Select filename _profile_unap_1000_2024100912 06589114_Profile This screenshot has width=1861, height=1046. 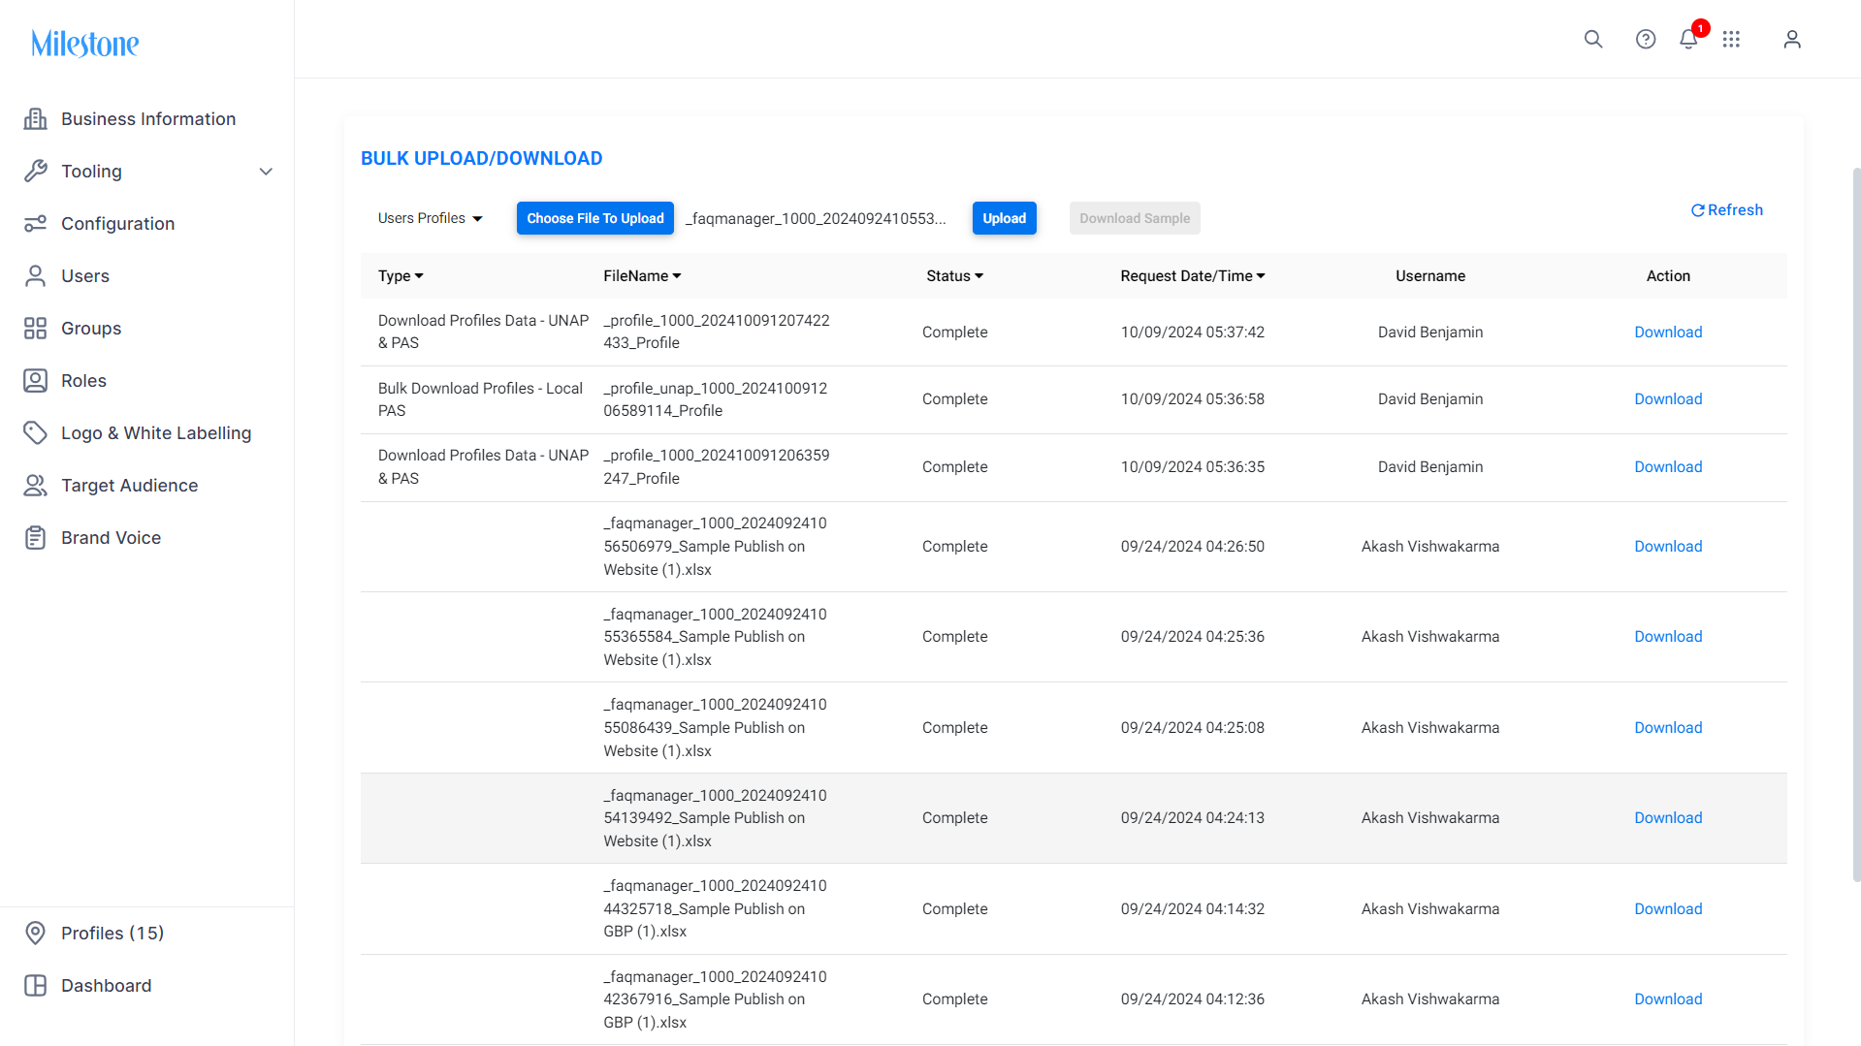[716, 399]
